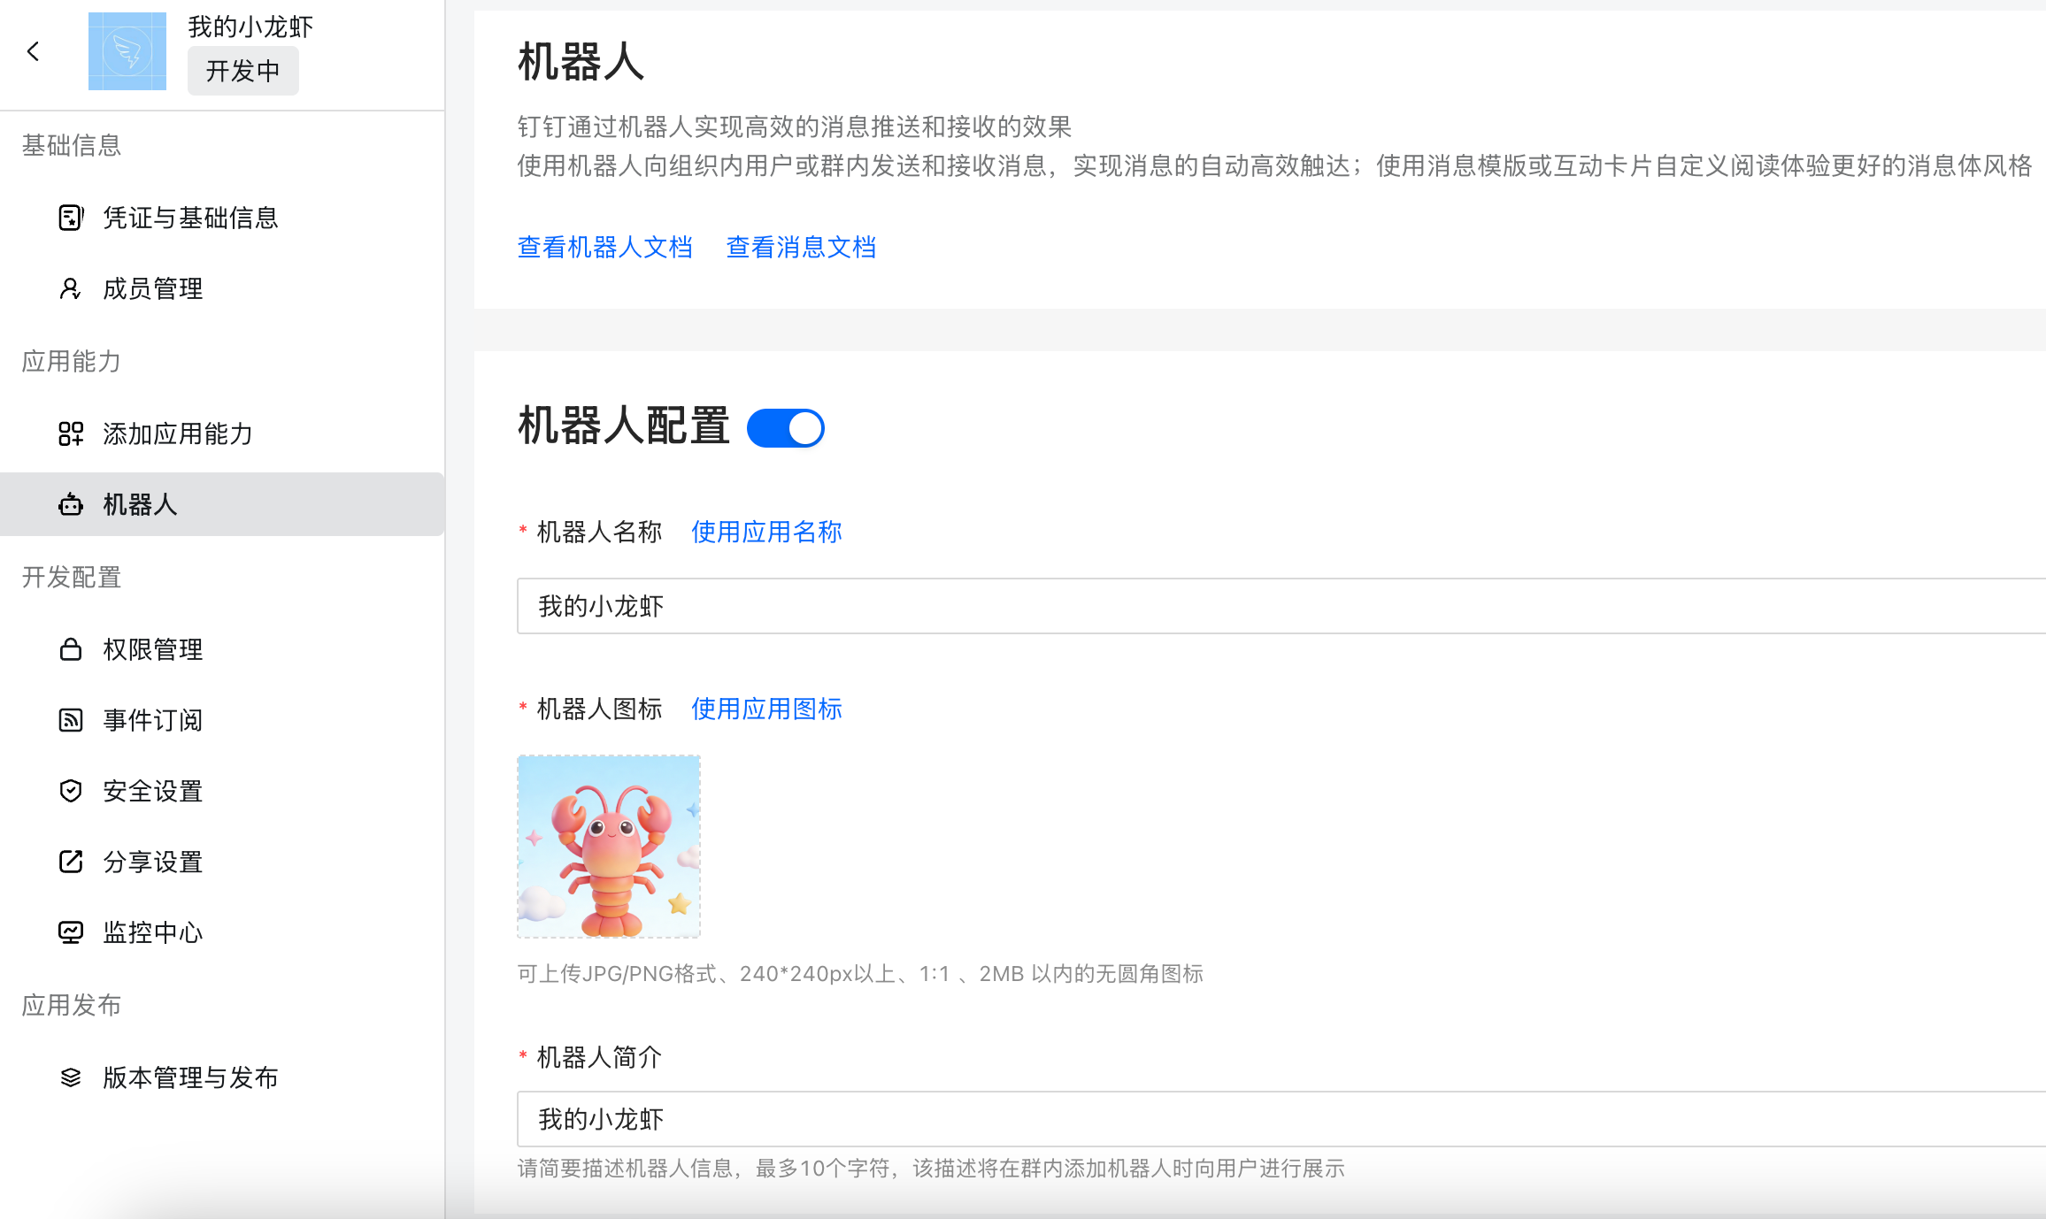Click the 安全设置 shield icon
The image size is (2046, 1219).
[x=71, y=791]
